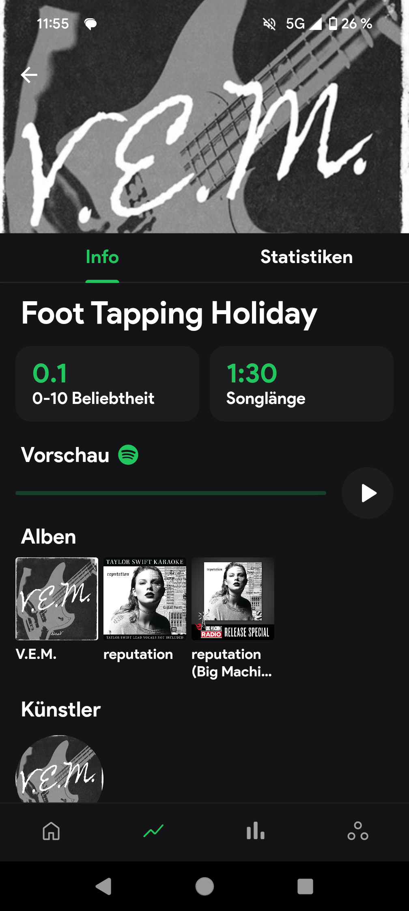Open the bar chart stats tab
Image resolution: width=409 pixels, height=911 pixels.
(x=256, y=831)
